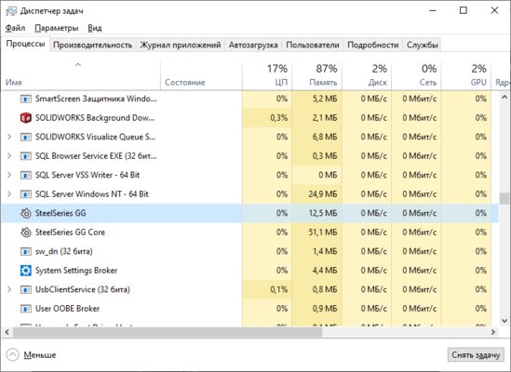Screen dimensions: 511x372
Task: Click the vertical scrollbar down arrow
Action: pyautogui.click(x=504, y=321)
